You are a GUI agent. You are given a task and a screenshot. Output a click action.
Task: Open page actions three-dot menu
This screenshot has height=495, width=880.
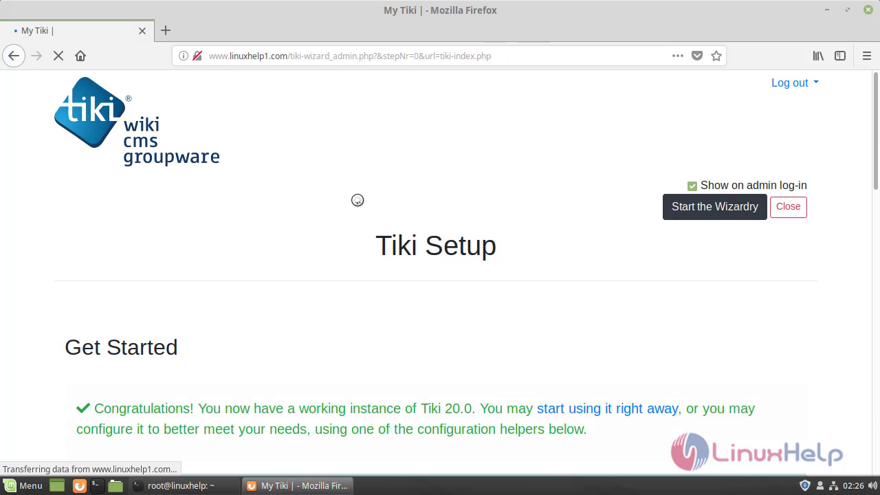[x=678, y=56]
